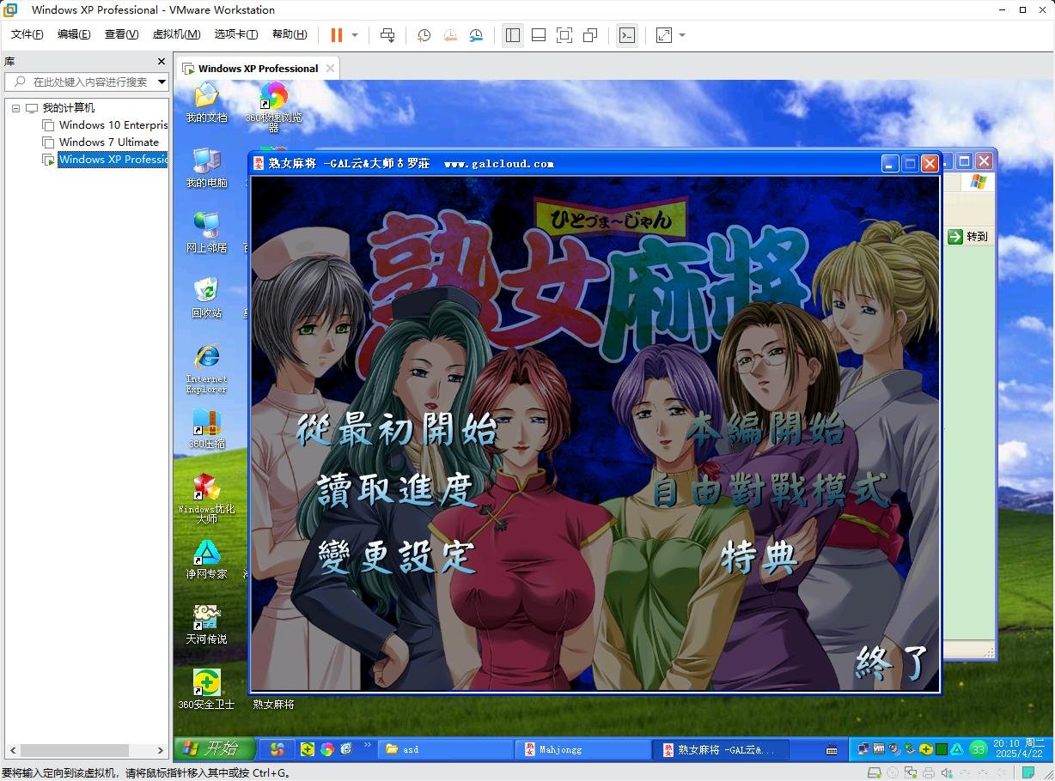The image size is (1055, 781).
Task: Open Internet Explorer desktop icon
Action: 206,367
